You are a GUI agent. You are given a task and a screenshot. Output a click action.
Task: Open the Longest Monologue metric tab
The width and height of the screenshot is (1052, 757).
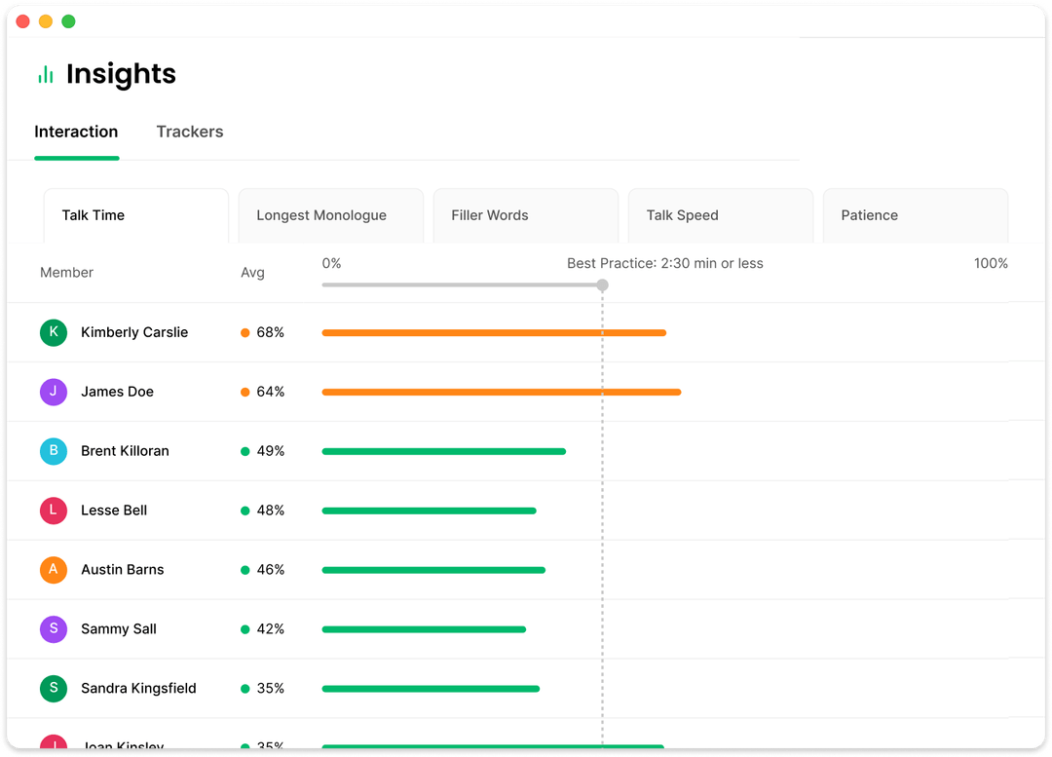pos(331,215)
